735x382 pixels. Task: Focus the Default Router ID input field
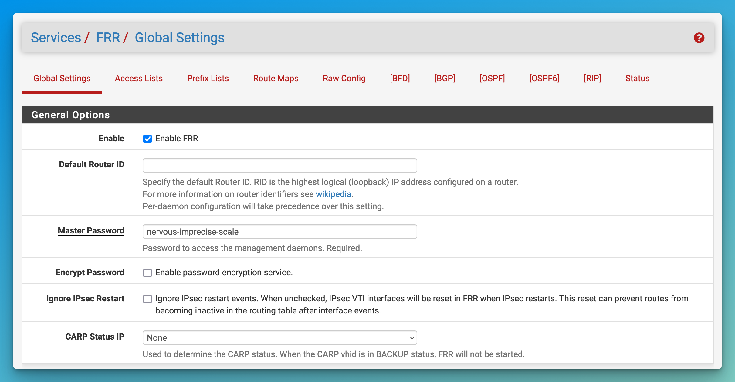click(x=280, y=166)
